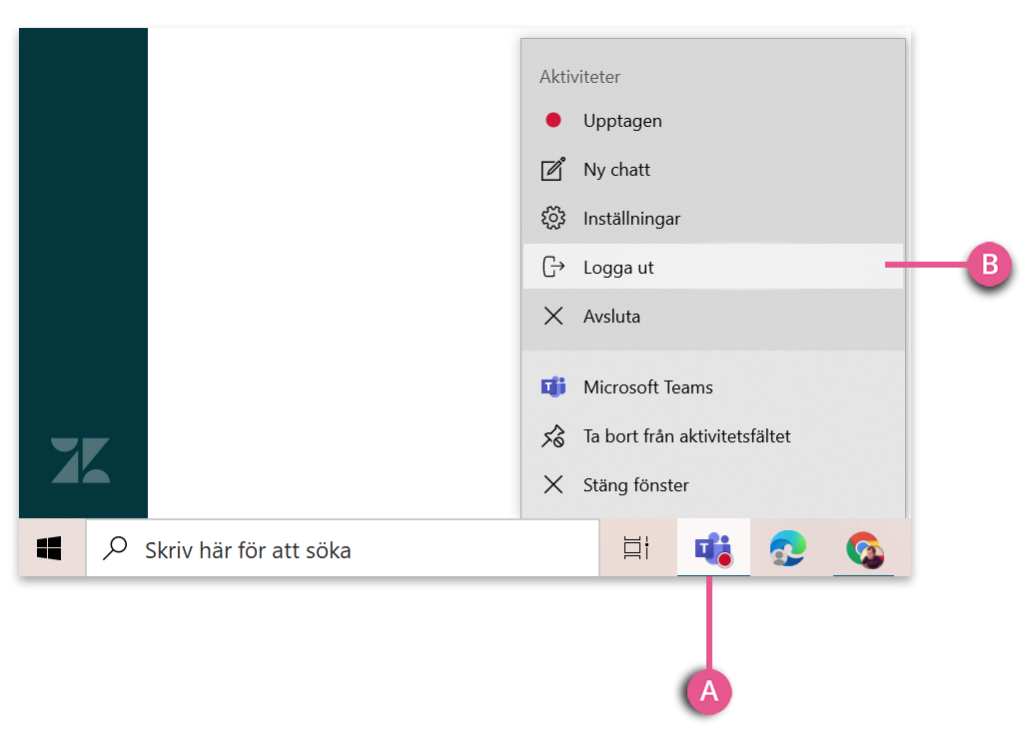Choose Avsluta to quit Teams
This screenshot has width=1030, height=742.
tap(713, 316)
